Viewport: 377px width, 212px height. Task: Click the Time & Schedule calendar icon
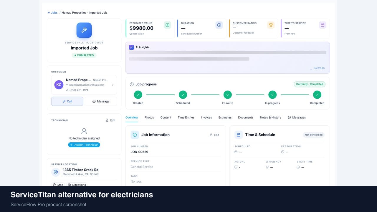pos(239,135)
